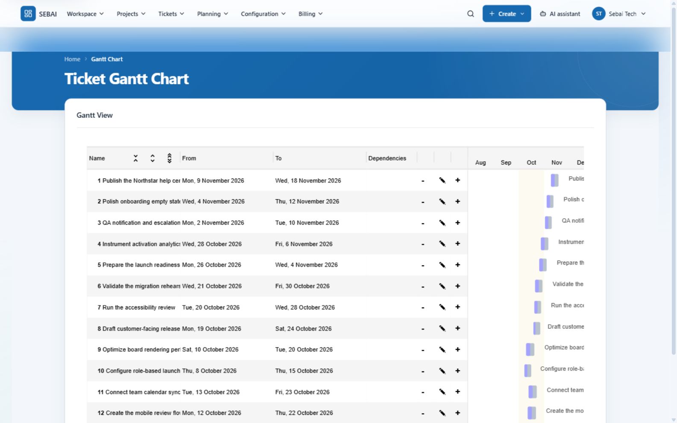Expand one level icon in Name header
Screen dimensions: 677x423
click(x=152, y=158)
